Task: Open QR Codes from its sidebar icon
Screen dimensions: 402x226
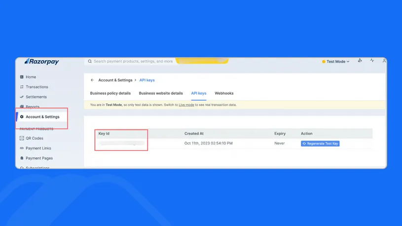Action: click(x=22, y=138)
